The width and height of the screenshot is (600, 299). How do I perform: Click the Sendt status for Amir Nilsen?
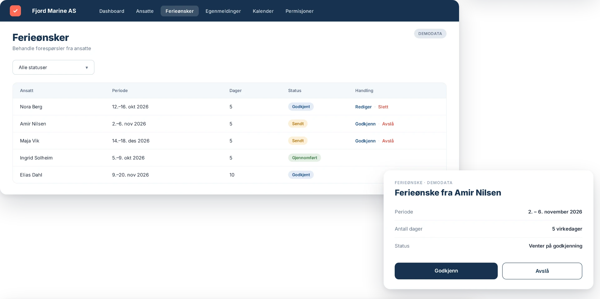point(298,124)
